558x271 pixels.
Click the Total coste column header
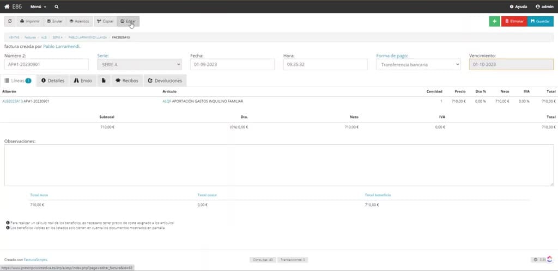click(x=207, y=195)
